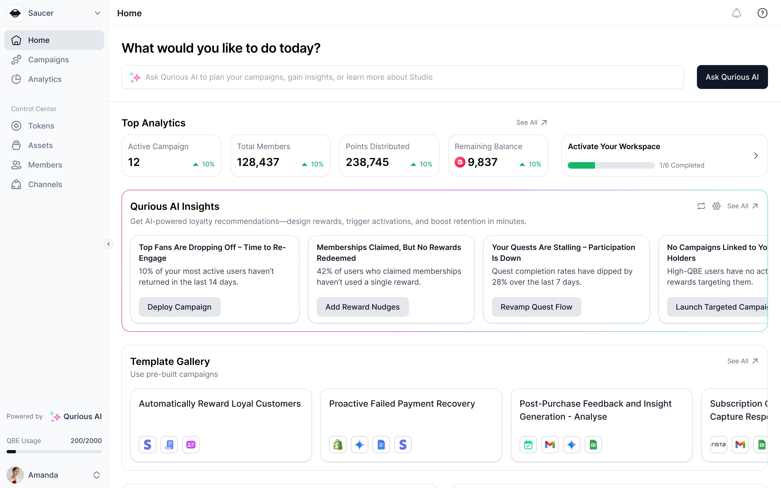Click the rista icon in Subscription template
The image size is (781, 488).
719,445
